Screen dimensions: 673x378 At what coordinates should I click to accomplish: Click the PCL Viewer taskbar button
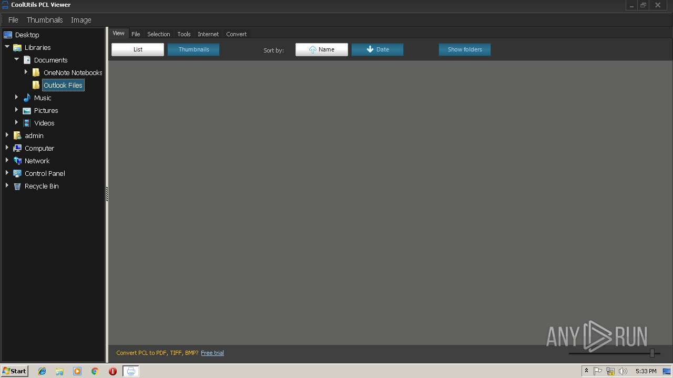(x=131, y=371)
